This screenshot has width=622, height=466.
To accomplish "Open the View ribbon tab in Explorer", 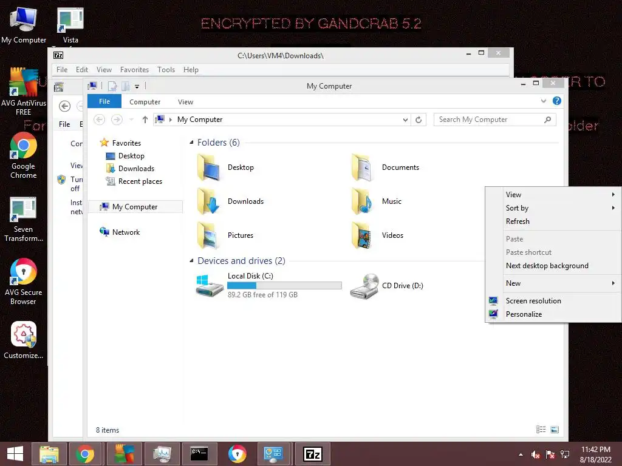I will [x=185, y=102].
